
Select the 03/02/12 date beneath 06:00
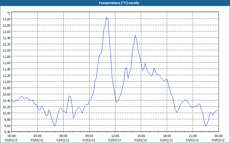63,140
